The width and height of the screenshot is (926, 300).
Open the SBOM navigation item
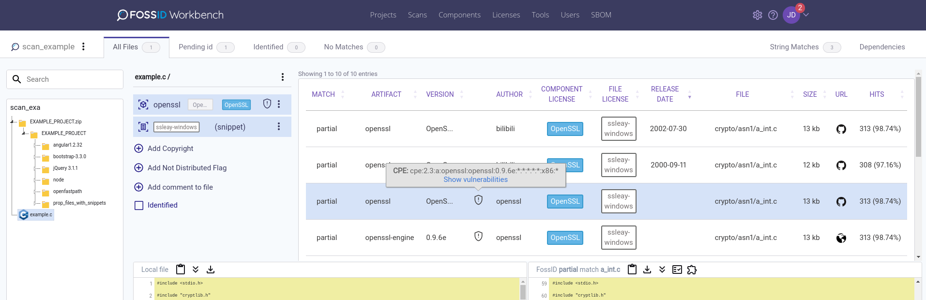(601, 15)
